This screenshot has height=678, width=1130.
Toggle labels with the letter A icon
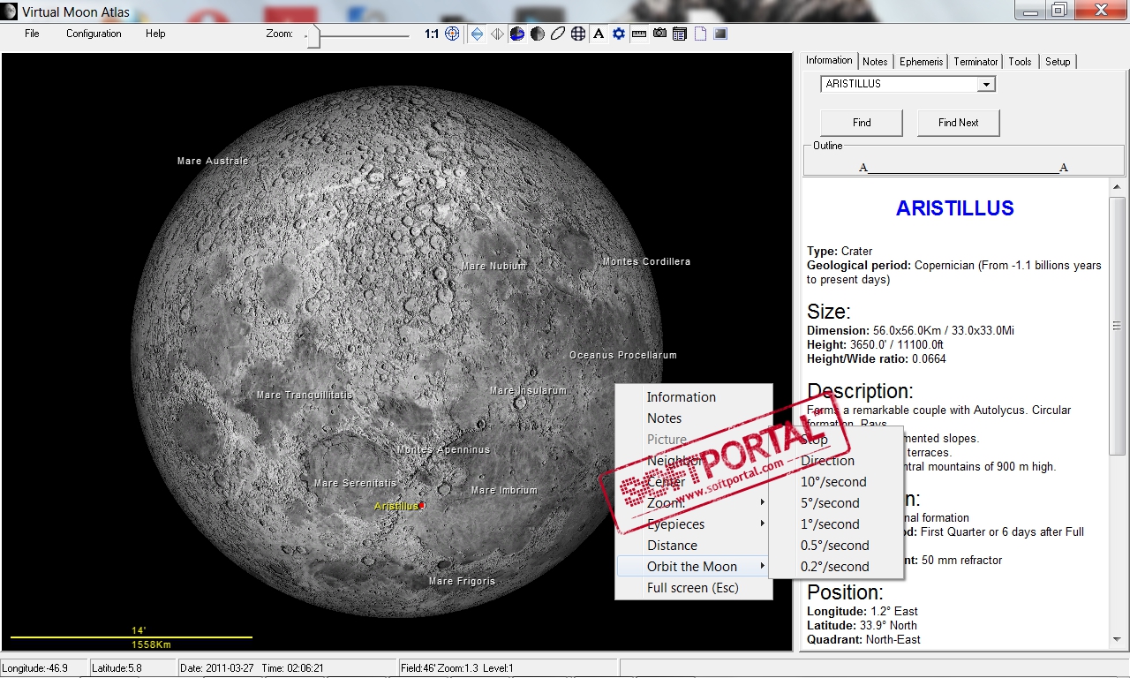[x=599, y=34]
